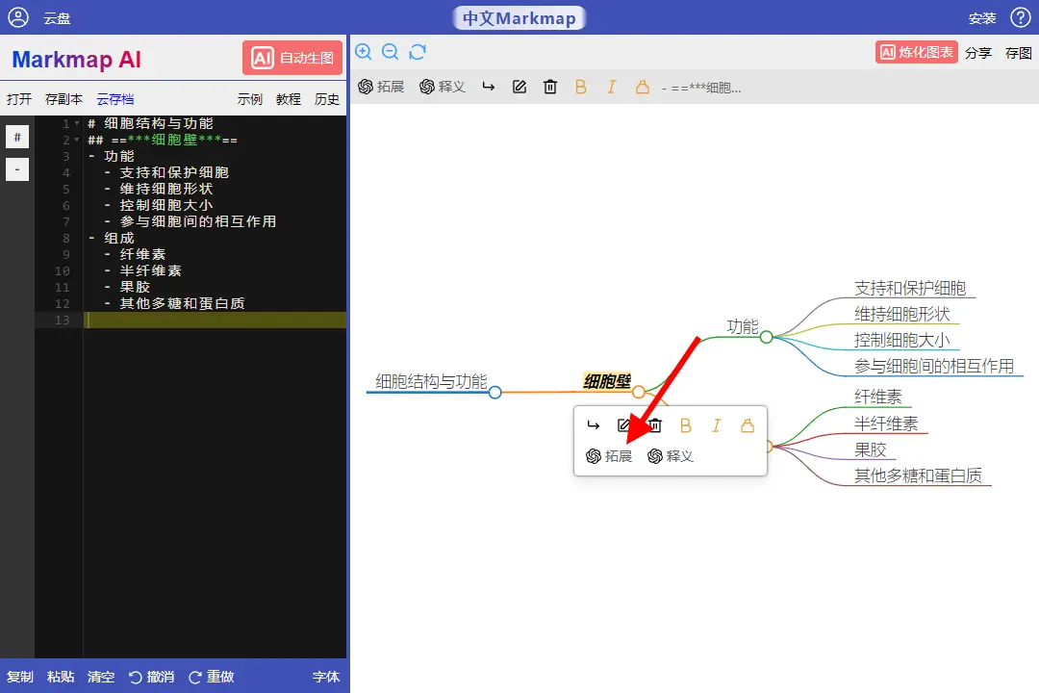Click the top toolbar add-child arrow icon

[489, 87]
